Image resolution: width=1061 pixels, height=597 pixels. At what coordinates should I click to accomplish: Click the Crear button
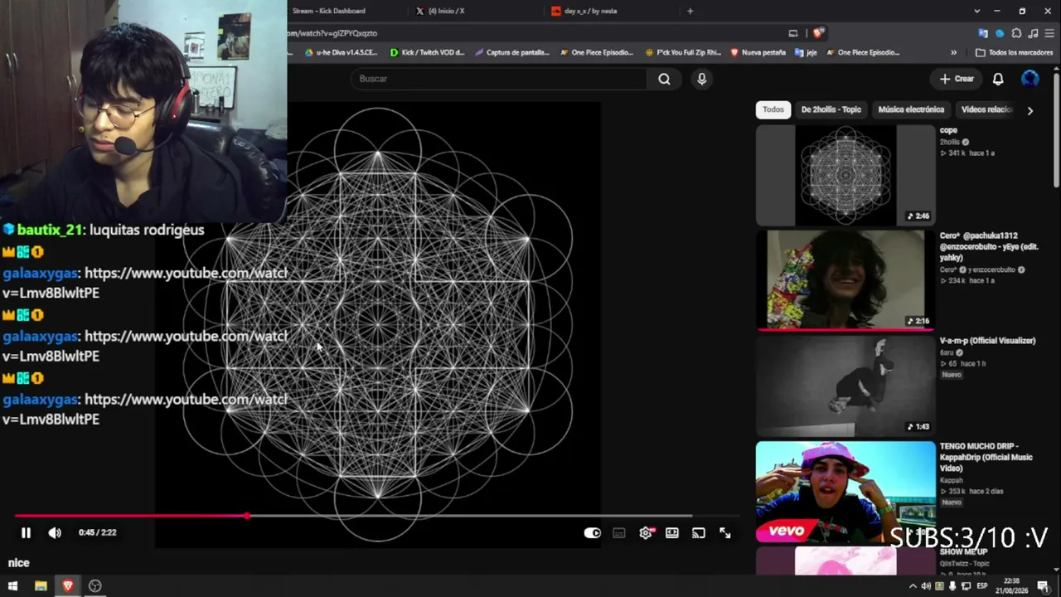pos(957,79)
